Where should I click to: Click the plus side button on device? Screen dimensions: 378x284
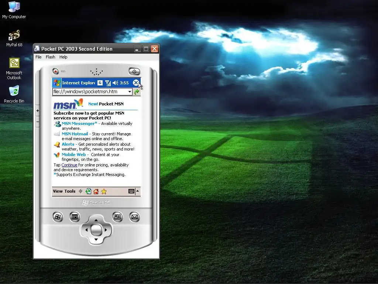pyautogui.click(x=38, y=111)
